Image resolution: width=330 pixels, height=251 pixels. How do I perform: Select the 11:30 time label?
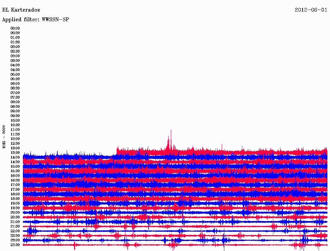tap(15, 134)
